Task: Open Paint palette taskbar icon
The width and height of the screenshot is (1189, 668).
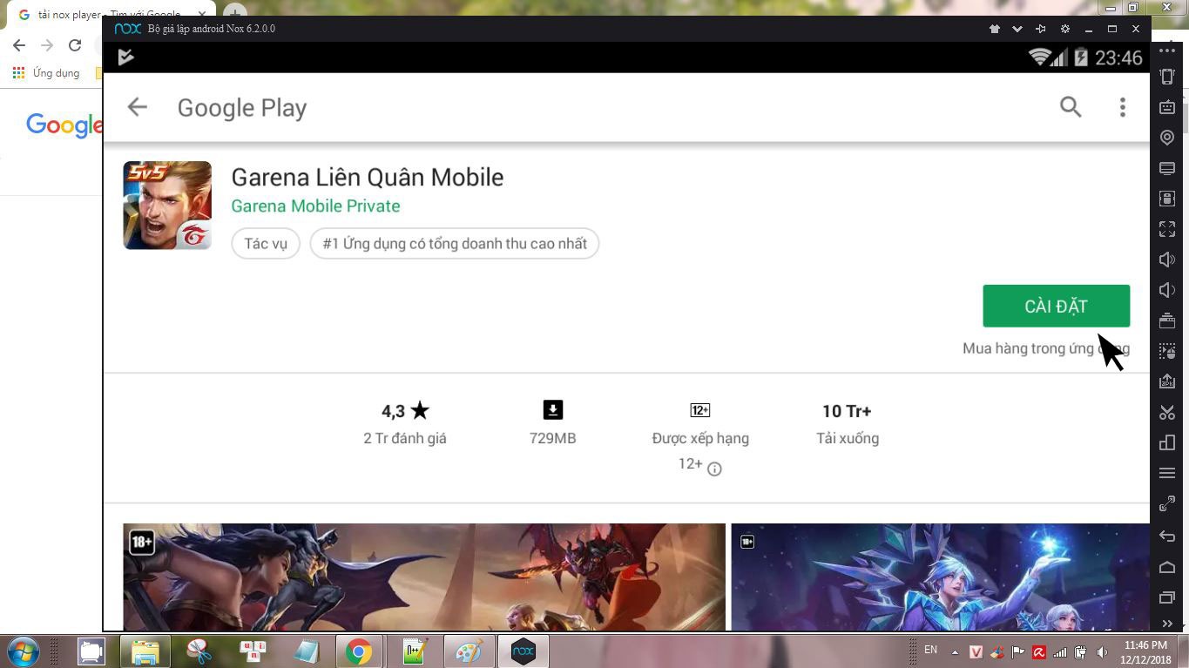Action: (x=469, y=651)
